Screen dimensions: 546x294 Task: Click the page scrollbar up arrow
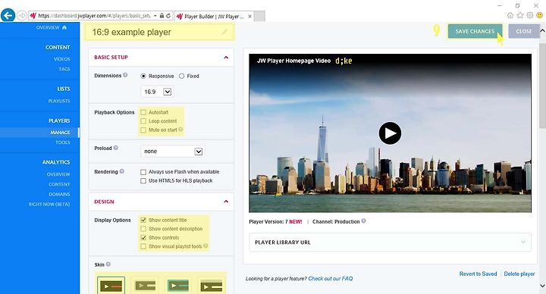point(542,30)
